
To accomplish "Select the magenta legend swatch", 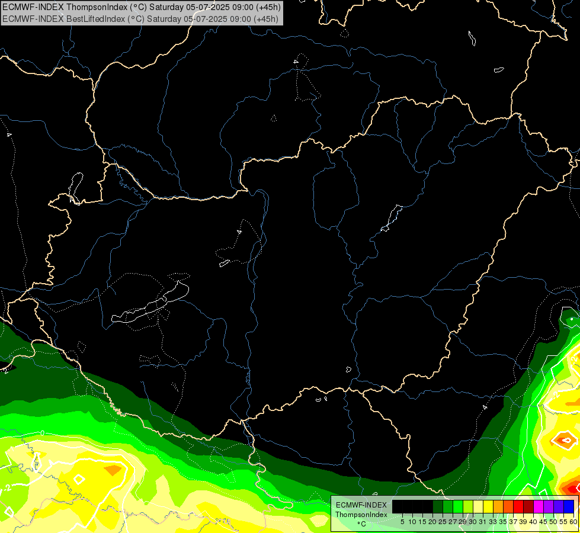I will pyautogui.click(x=539, y=506).
